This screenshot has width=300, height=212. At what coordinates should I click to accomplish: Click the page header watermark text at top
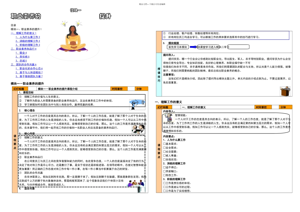pos(152,4)
